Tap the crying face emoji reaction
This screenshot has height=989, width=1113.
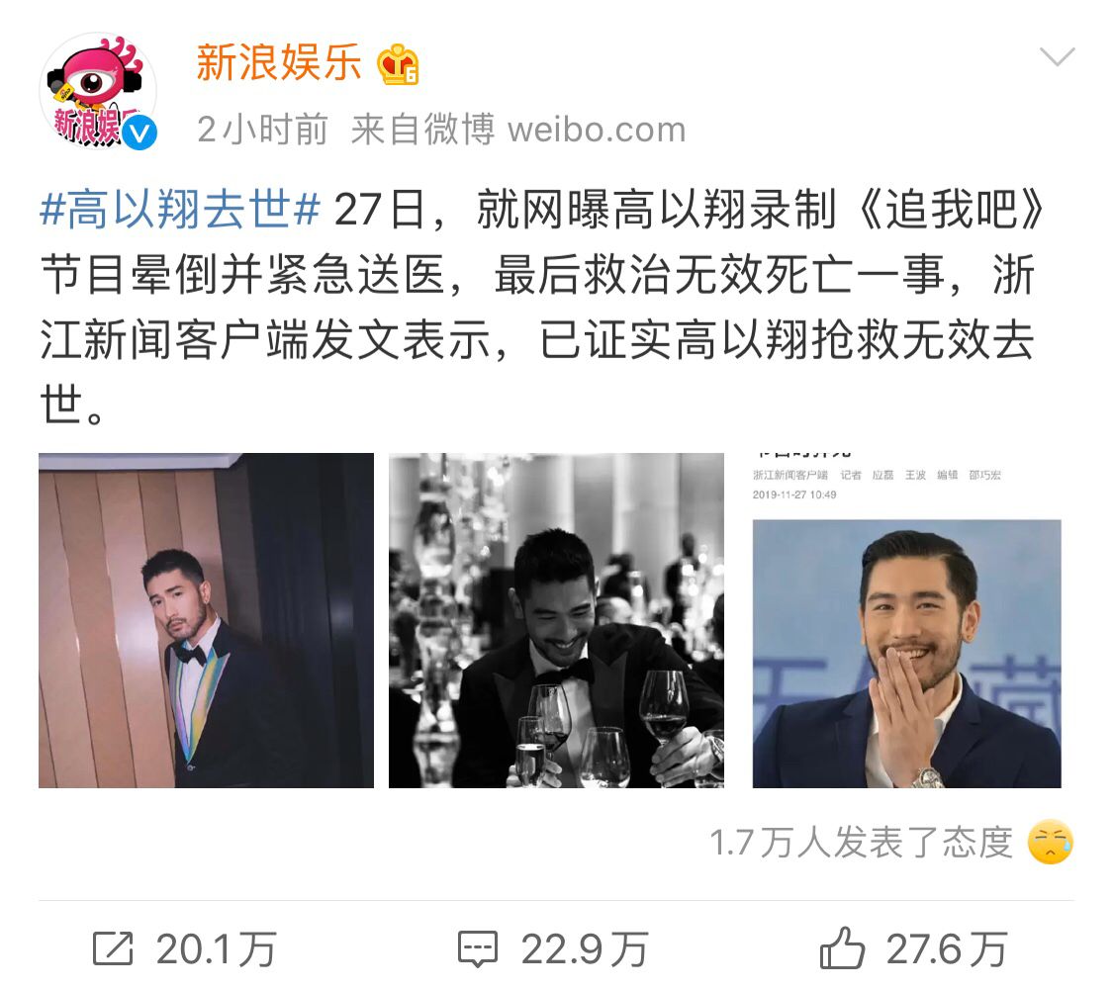1050,843
